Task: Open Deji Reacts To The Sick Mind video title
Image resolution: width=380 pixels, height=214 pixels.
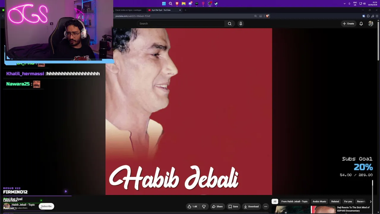Action: (x=353, y=209)
